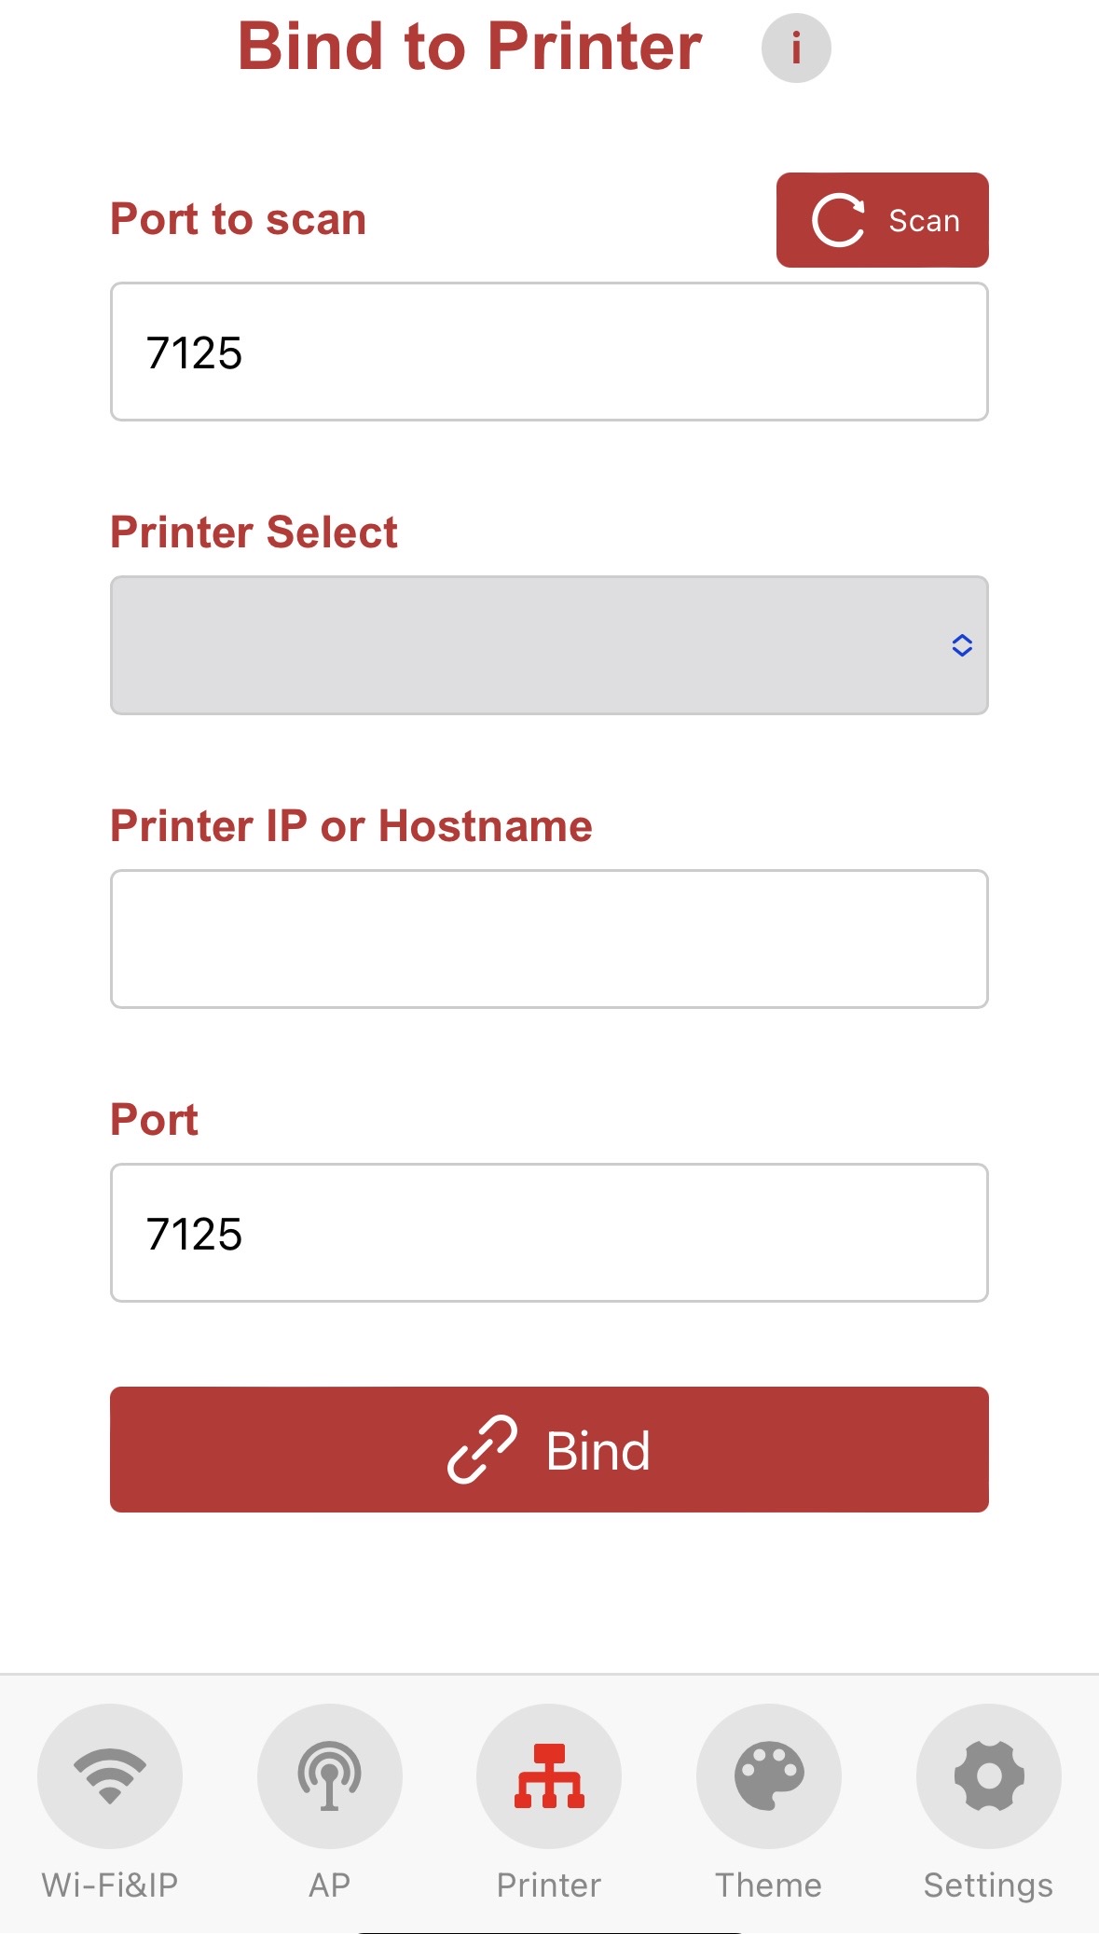Open the Wi-Fi signal icon tab
Screen dimensions: 1099x1934
pyautogui.click(x=110, y=1775)
